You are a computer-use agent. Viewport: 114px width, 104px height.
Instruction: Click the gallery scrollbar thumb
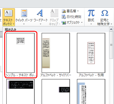[111, 45]
